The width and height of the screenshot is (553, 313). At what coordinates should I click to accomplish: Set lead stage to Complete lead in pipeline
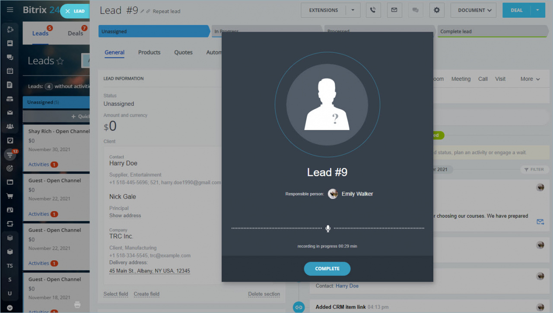(493, 32)
